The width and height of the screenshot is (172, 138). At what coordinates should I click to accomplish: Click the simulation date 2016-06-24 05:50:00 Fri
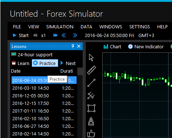tap(109, 36)
